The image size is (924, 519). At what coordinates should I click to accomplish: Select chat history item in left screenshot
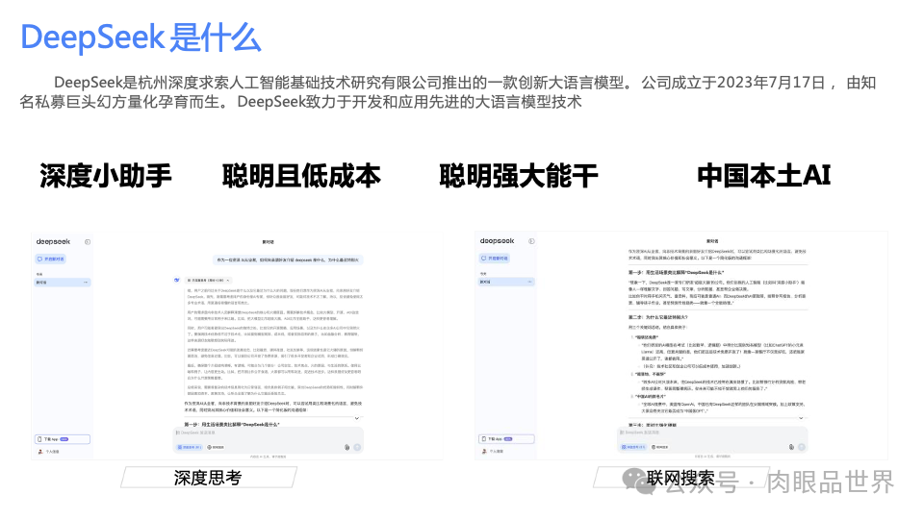coord(63,283)
